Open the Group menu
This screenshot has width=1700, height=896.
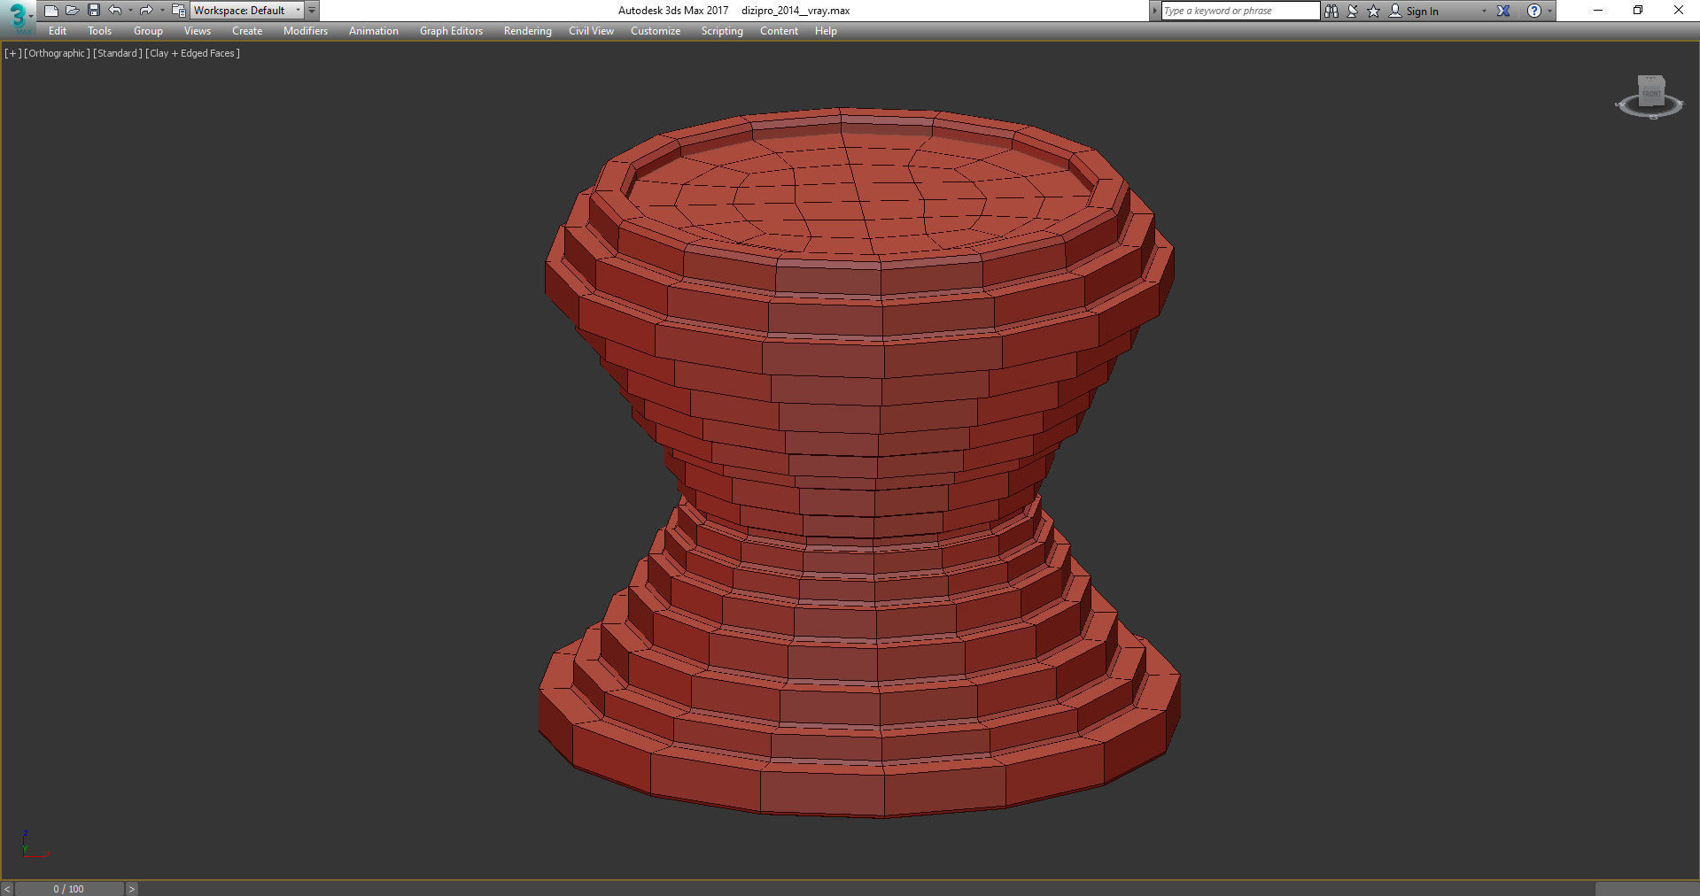(x=148, y=31)
